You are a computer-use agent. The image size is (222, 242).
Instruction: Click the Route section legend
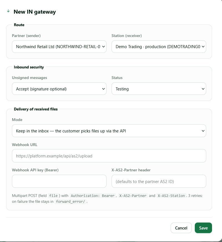[19, 25]
